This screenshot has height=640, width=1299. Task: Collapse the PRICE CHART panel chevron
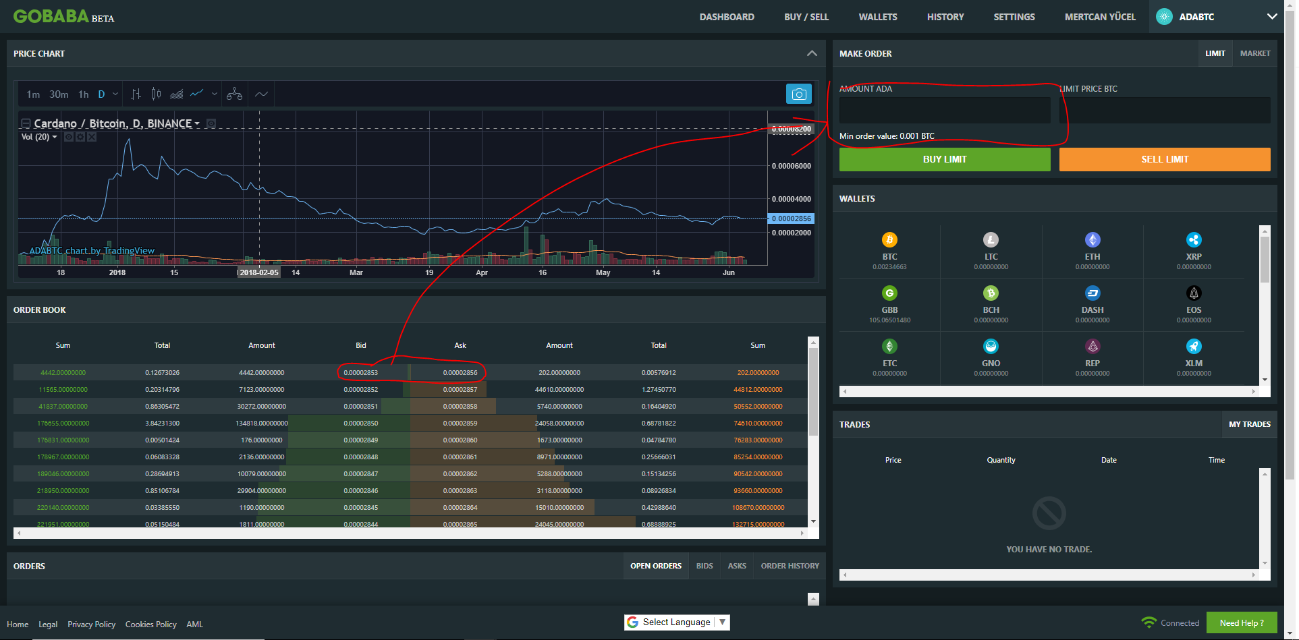812,53
